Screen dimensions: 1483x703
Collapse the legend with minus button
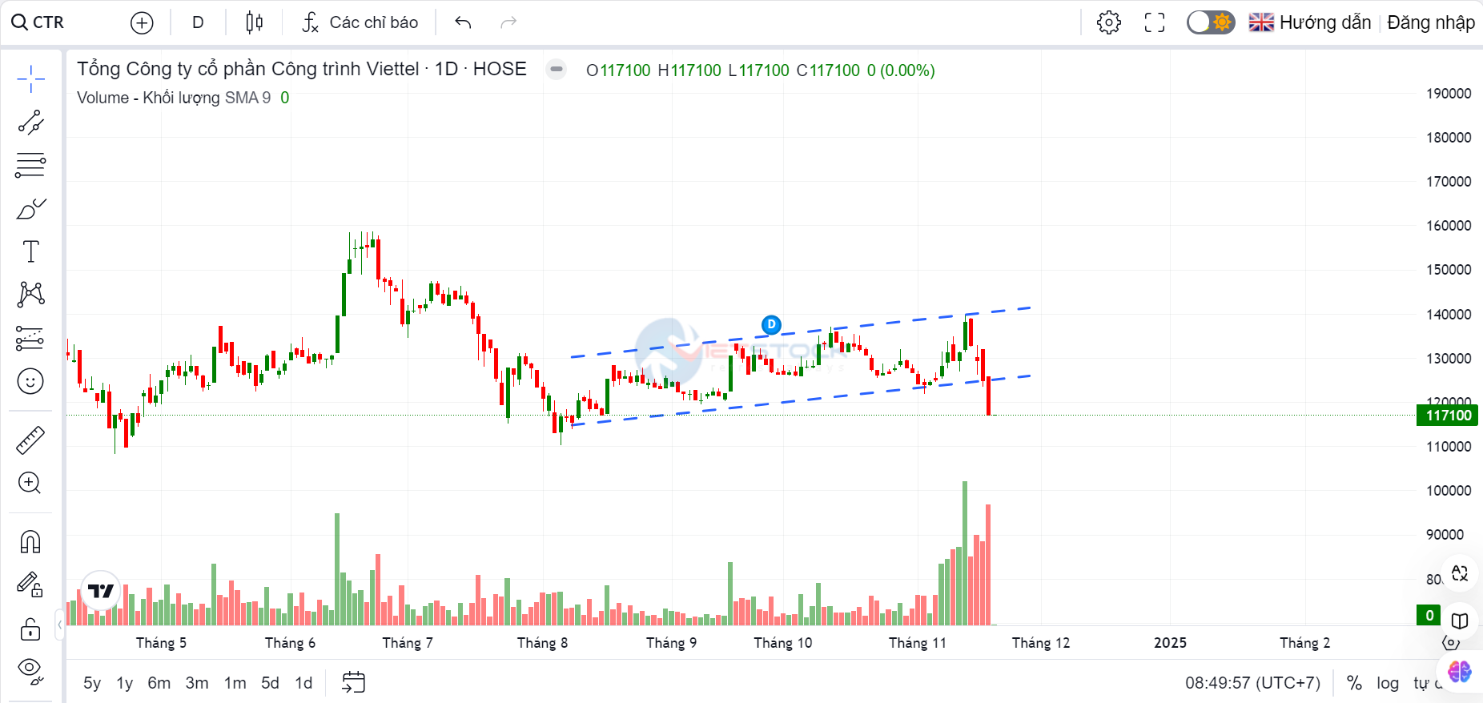(557, 70)
